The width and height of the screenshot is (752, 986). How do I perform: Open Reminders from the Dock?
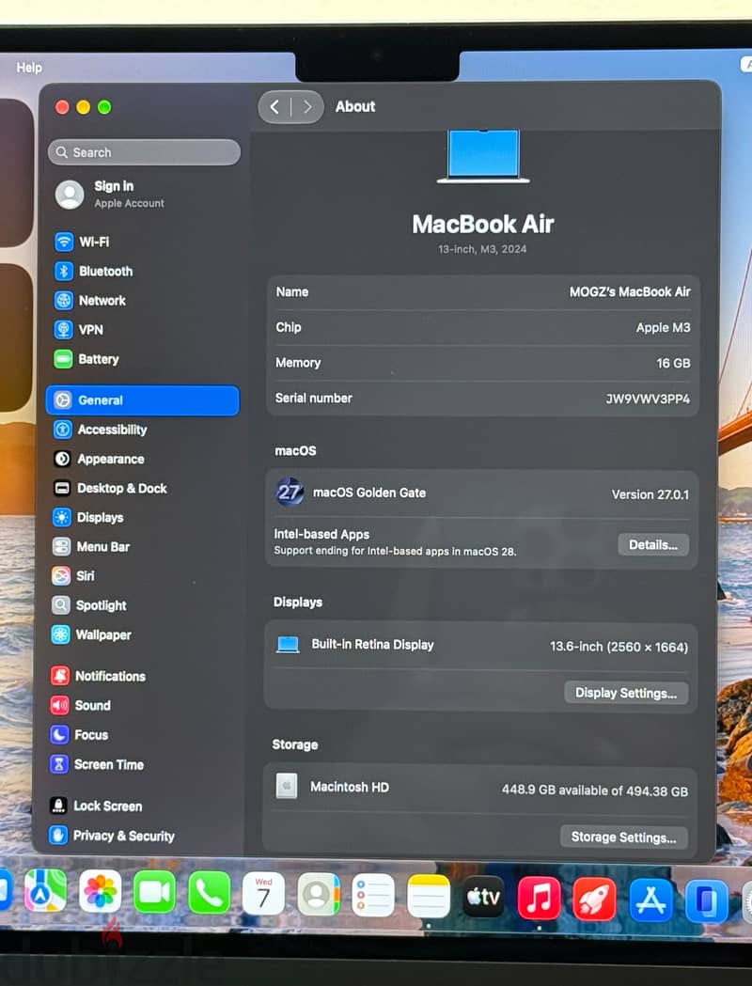coord(373,895)
